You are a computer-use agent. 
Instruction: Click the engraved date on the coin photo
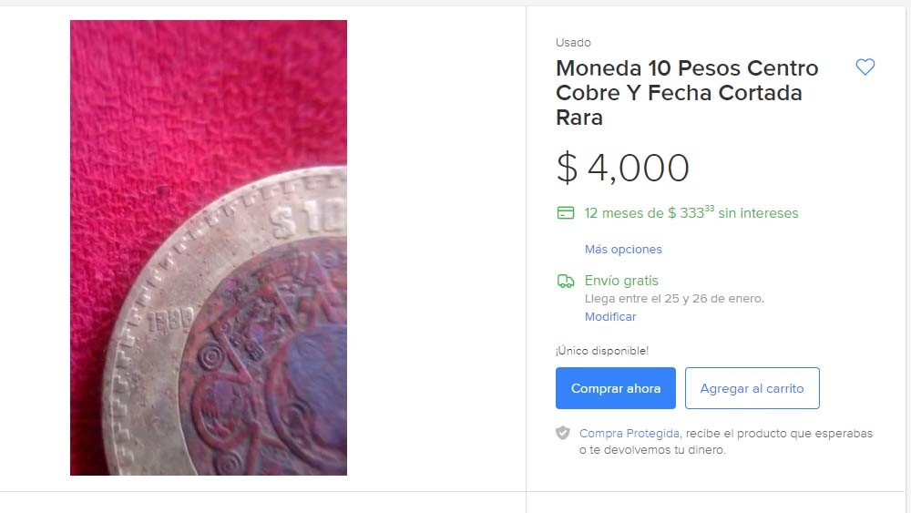point(169,320)
